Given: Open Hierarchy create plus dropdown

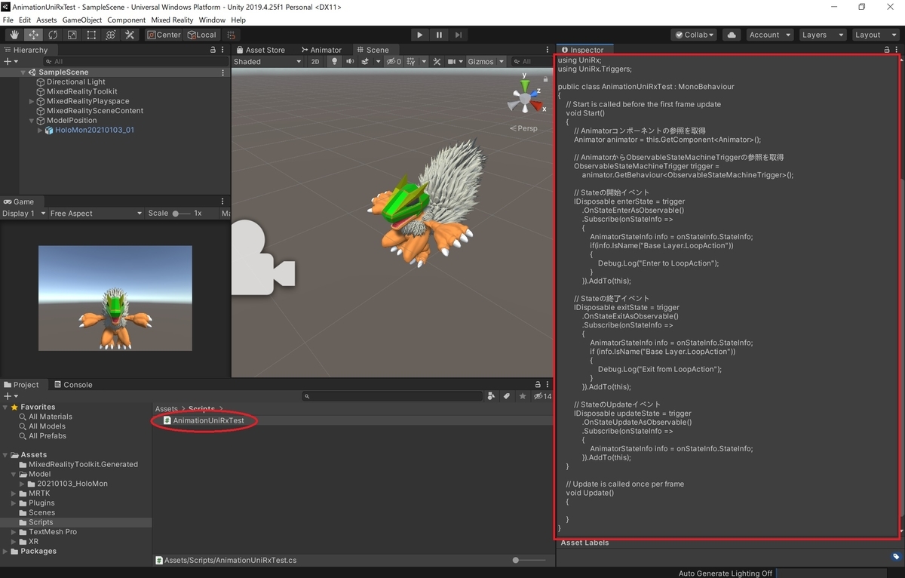Looking at the screenshot, I should coord(10,62).
